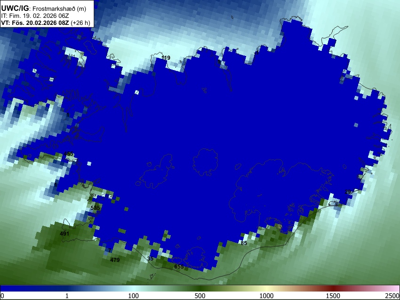This screenshot has height=300, width=400.
Task: Click the 0 label on the color scale
Action: tap(2, 296)
